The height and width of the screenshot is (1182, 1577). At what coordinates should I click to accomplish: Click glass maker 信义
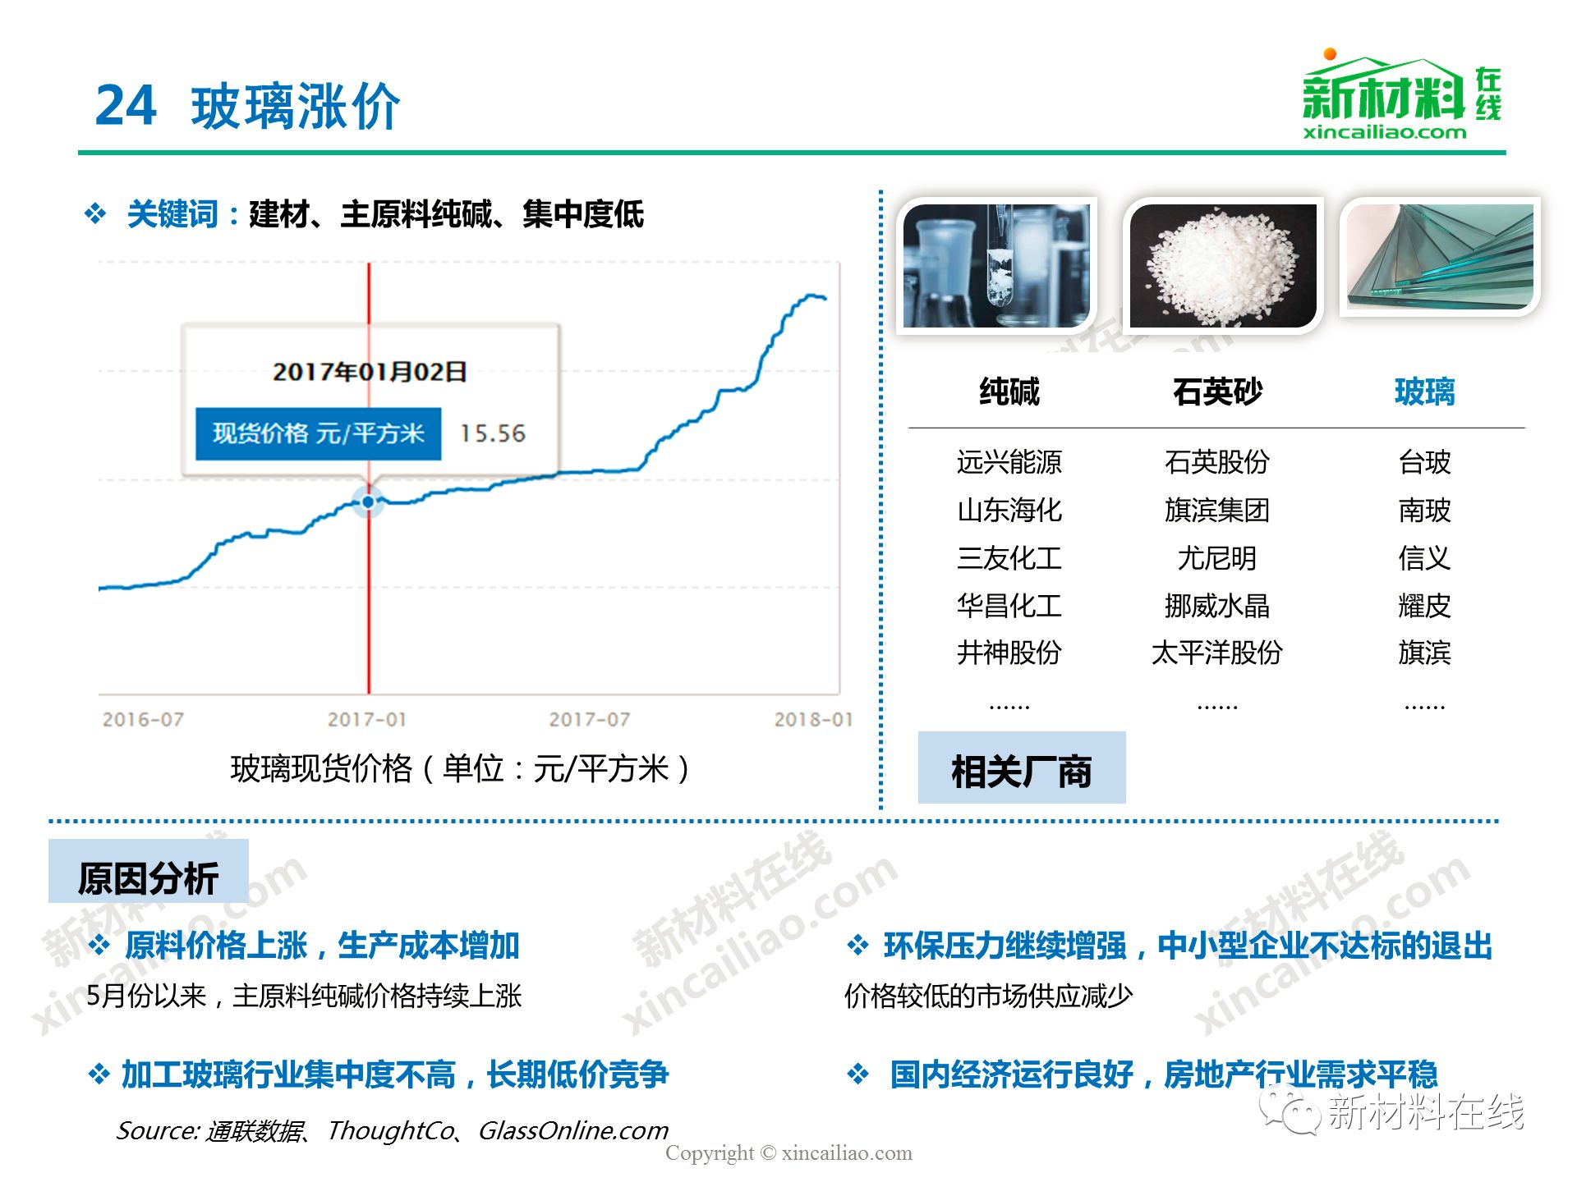coord(1424,558)
